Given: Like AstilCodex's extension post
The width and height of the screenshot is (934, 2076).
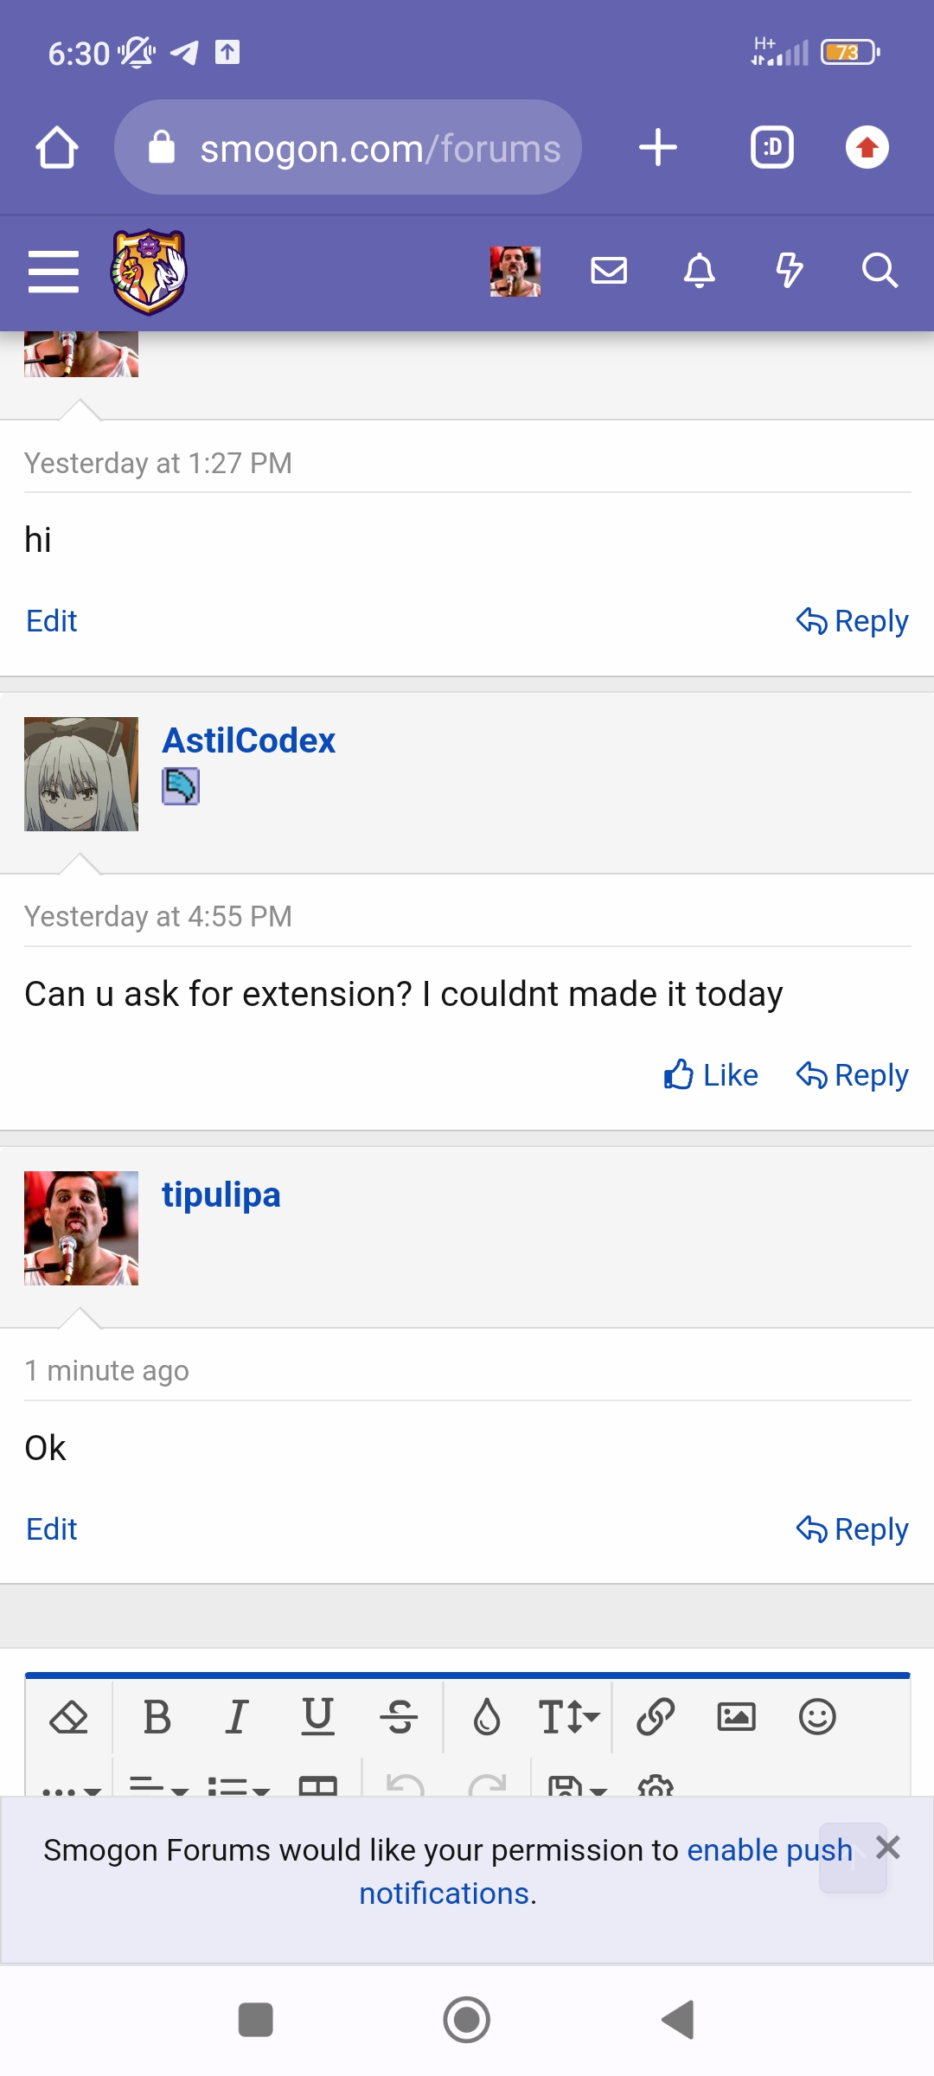Looking at the screenshot, I should click(x=711, y=1075).
